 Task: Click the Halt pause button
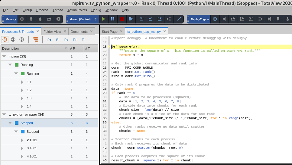(113, 19)
